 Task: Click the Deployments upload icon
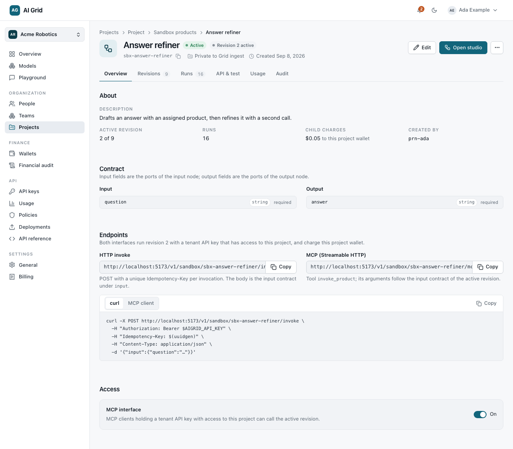12,227
